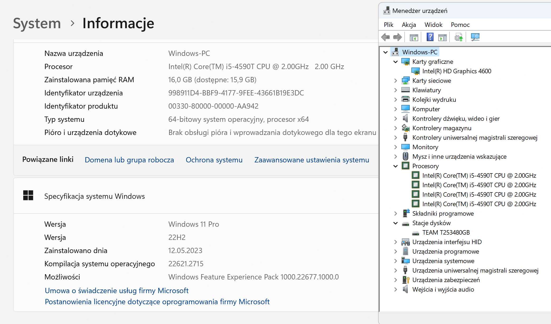
Task: Select the Urządzenia uniwersalnej magistrali szeregowej row
Action: [x=475, y=270]
